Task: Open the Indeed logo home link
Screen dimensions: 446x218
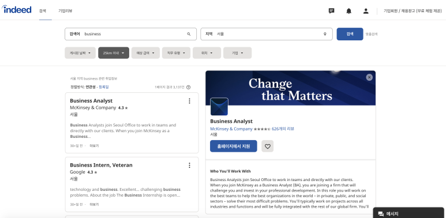Action: (17, 9)
